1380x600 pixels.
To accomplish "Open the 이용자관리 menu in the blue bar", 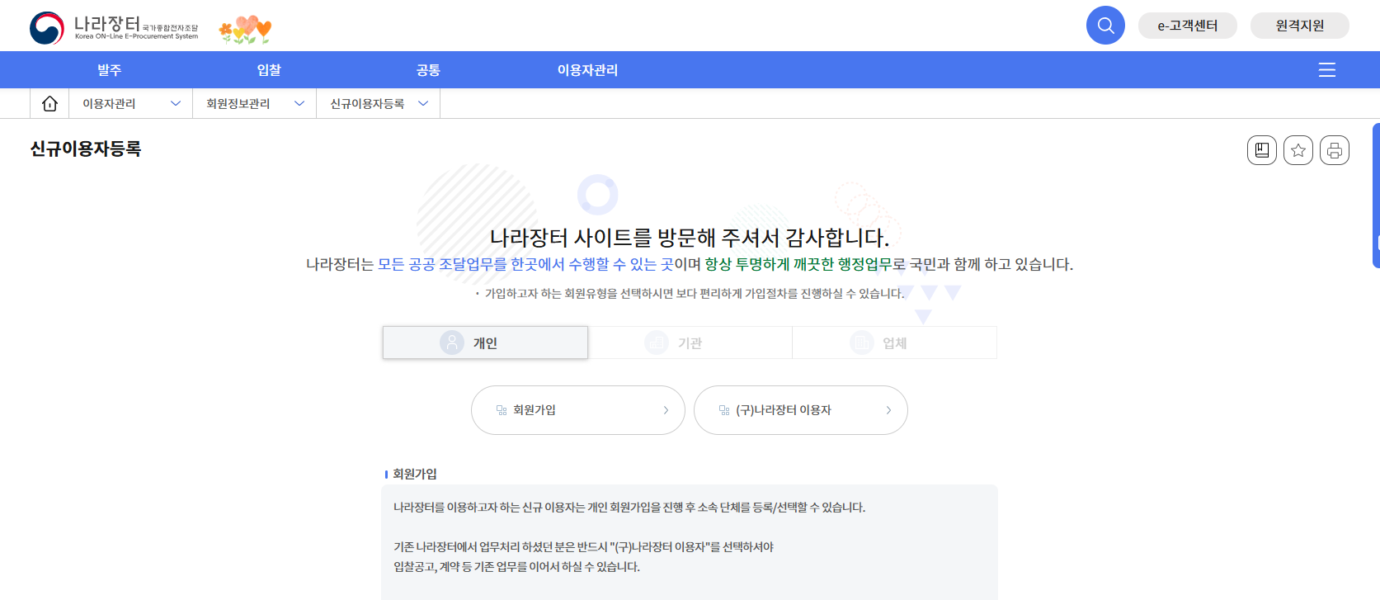I will point(587,70).
